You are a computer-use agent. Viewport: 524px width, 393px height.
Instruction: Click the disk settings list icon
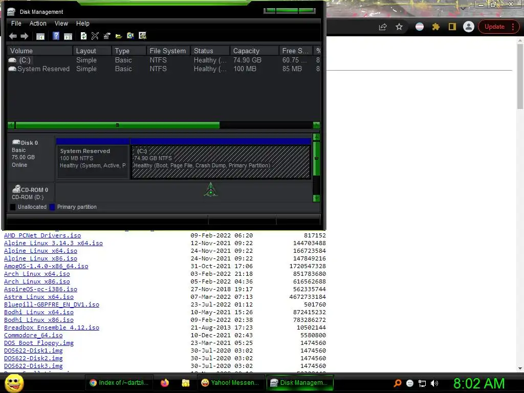coord(143,36)
